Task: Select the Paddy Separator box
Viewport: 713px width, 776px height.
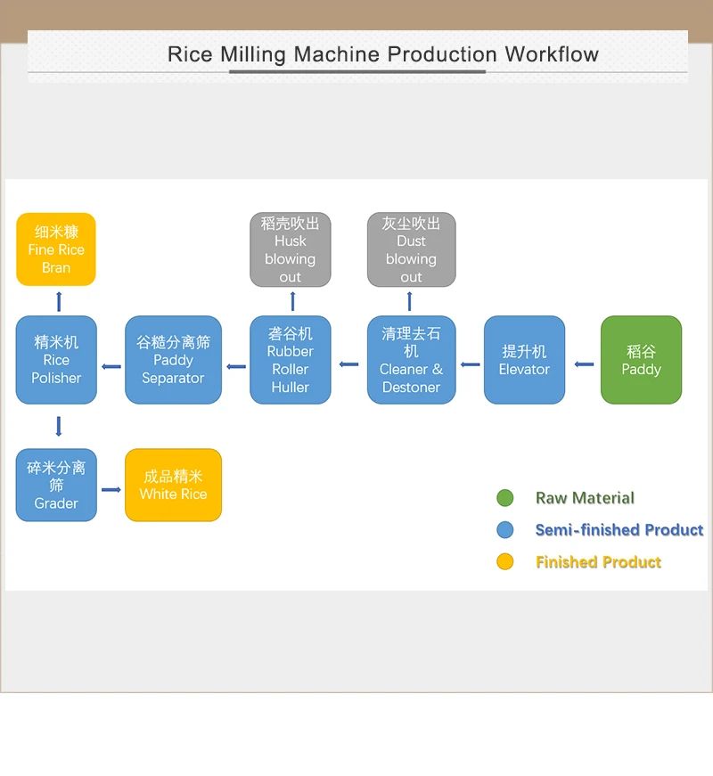Action: [x=173, y=360]
